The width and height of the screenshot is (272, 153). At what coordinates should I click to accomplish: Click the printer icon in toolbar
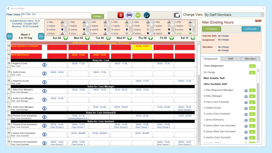[x=129, y=15]
